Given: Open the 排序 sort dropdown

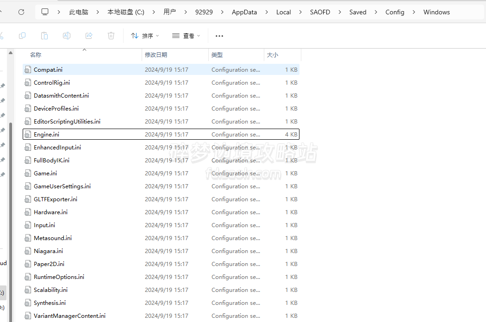Looking at the screenshot, I should (145, 36).
